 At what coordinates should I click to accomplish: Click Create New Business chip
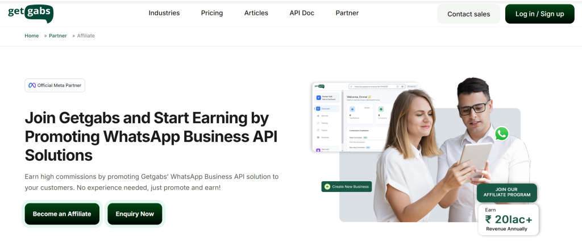tap(346, 187)
